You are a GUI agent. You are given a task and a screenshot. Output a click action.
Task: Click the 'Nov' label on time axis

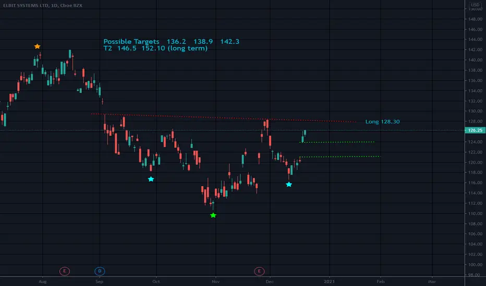(215, 281)
